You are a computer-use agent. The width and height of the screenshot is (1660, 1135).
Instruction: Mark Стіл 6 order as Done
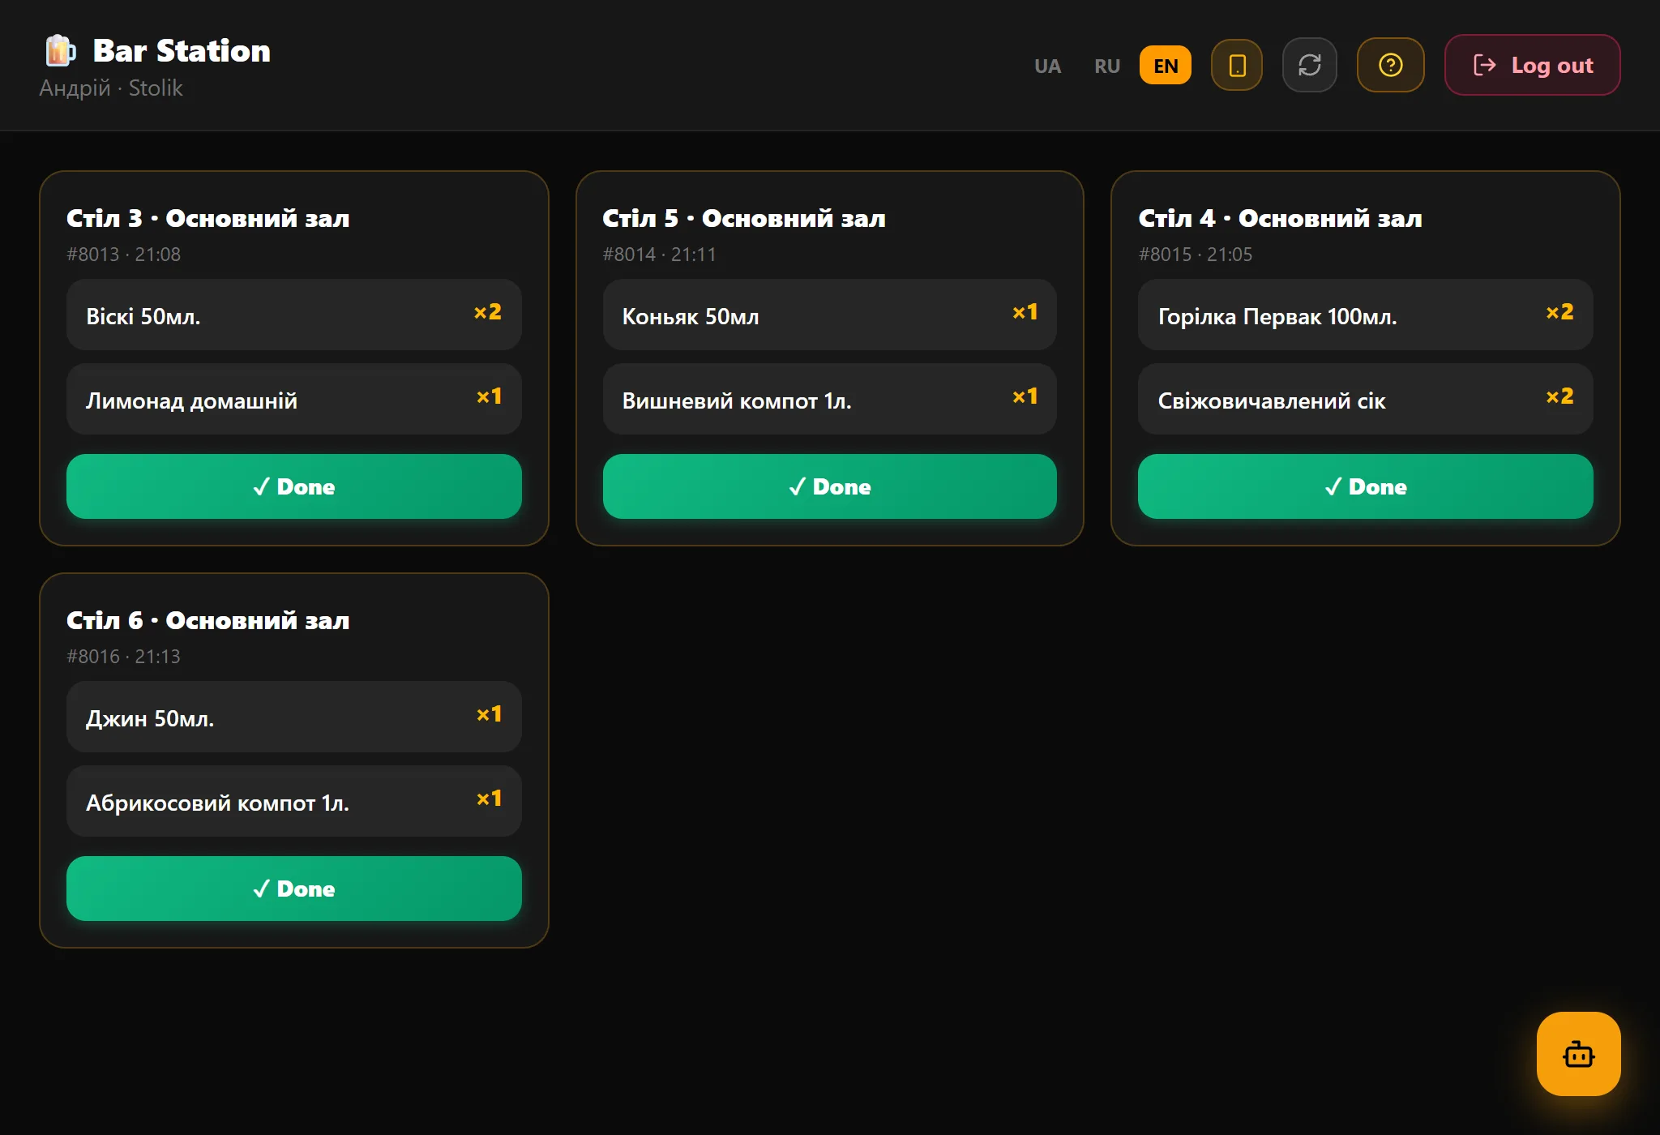(x=294, y=889)
